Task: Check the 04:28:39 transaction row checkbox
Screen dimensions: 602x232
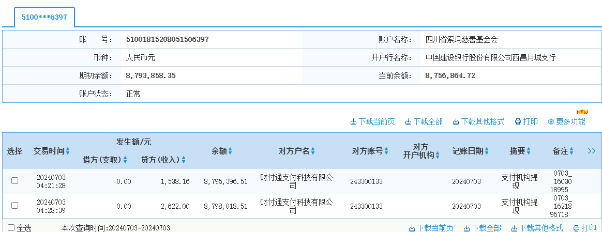Action: [x=14, y=205]
